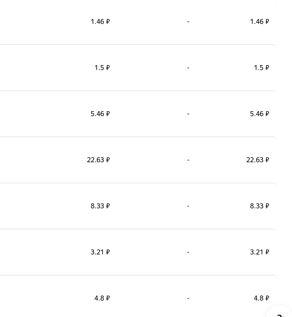Click the first 8.33 ₽ price value
Viewport: 292px width, 317px height.
pyautogui.click(x=100, y=206)
